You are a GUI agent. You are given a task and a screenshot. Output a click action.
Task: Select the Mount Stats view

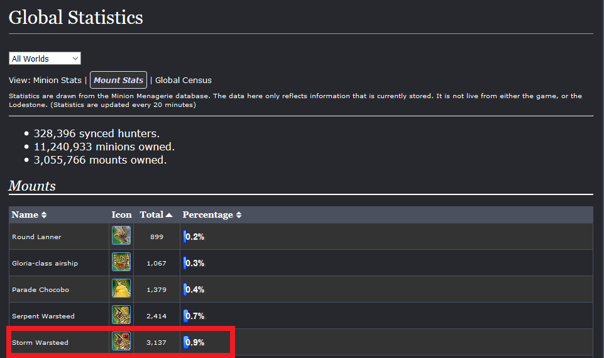coord(118,81)
